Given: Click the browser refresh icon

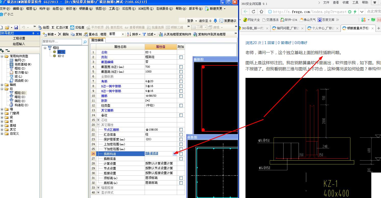Looking at the screenshot, I should (253, 11).
